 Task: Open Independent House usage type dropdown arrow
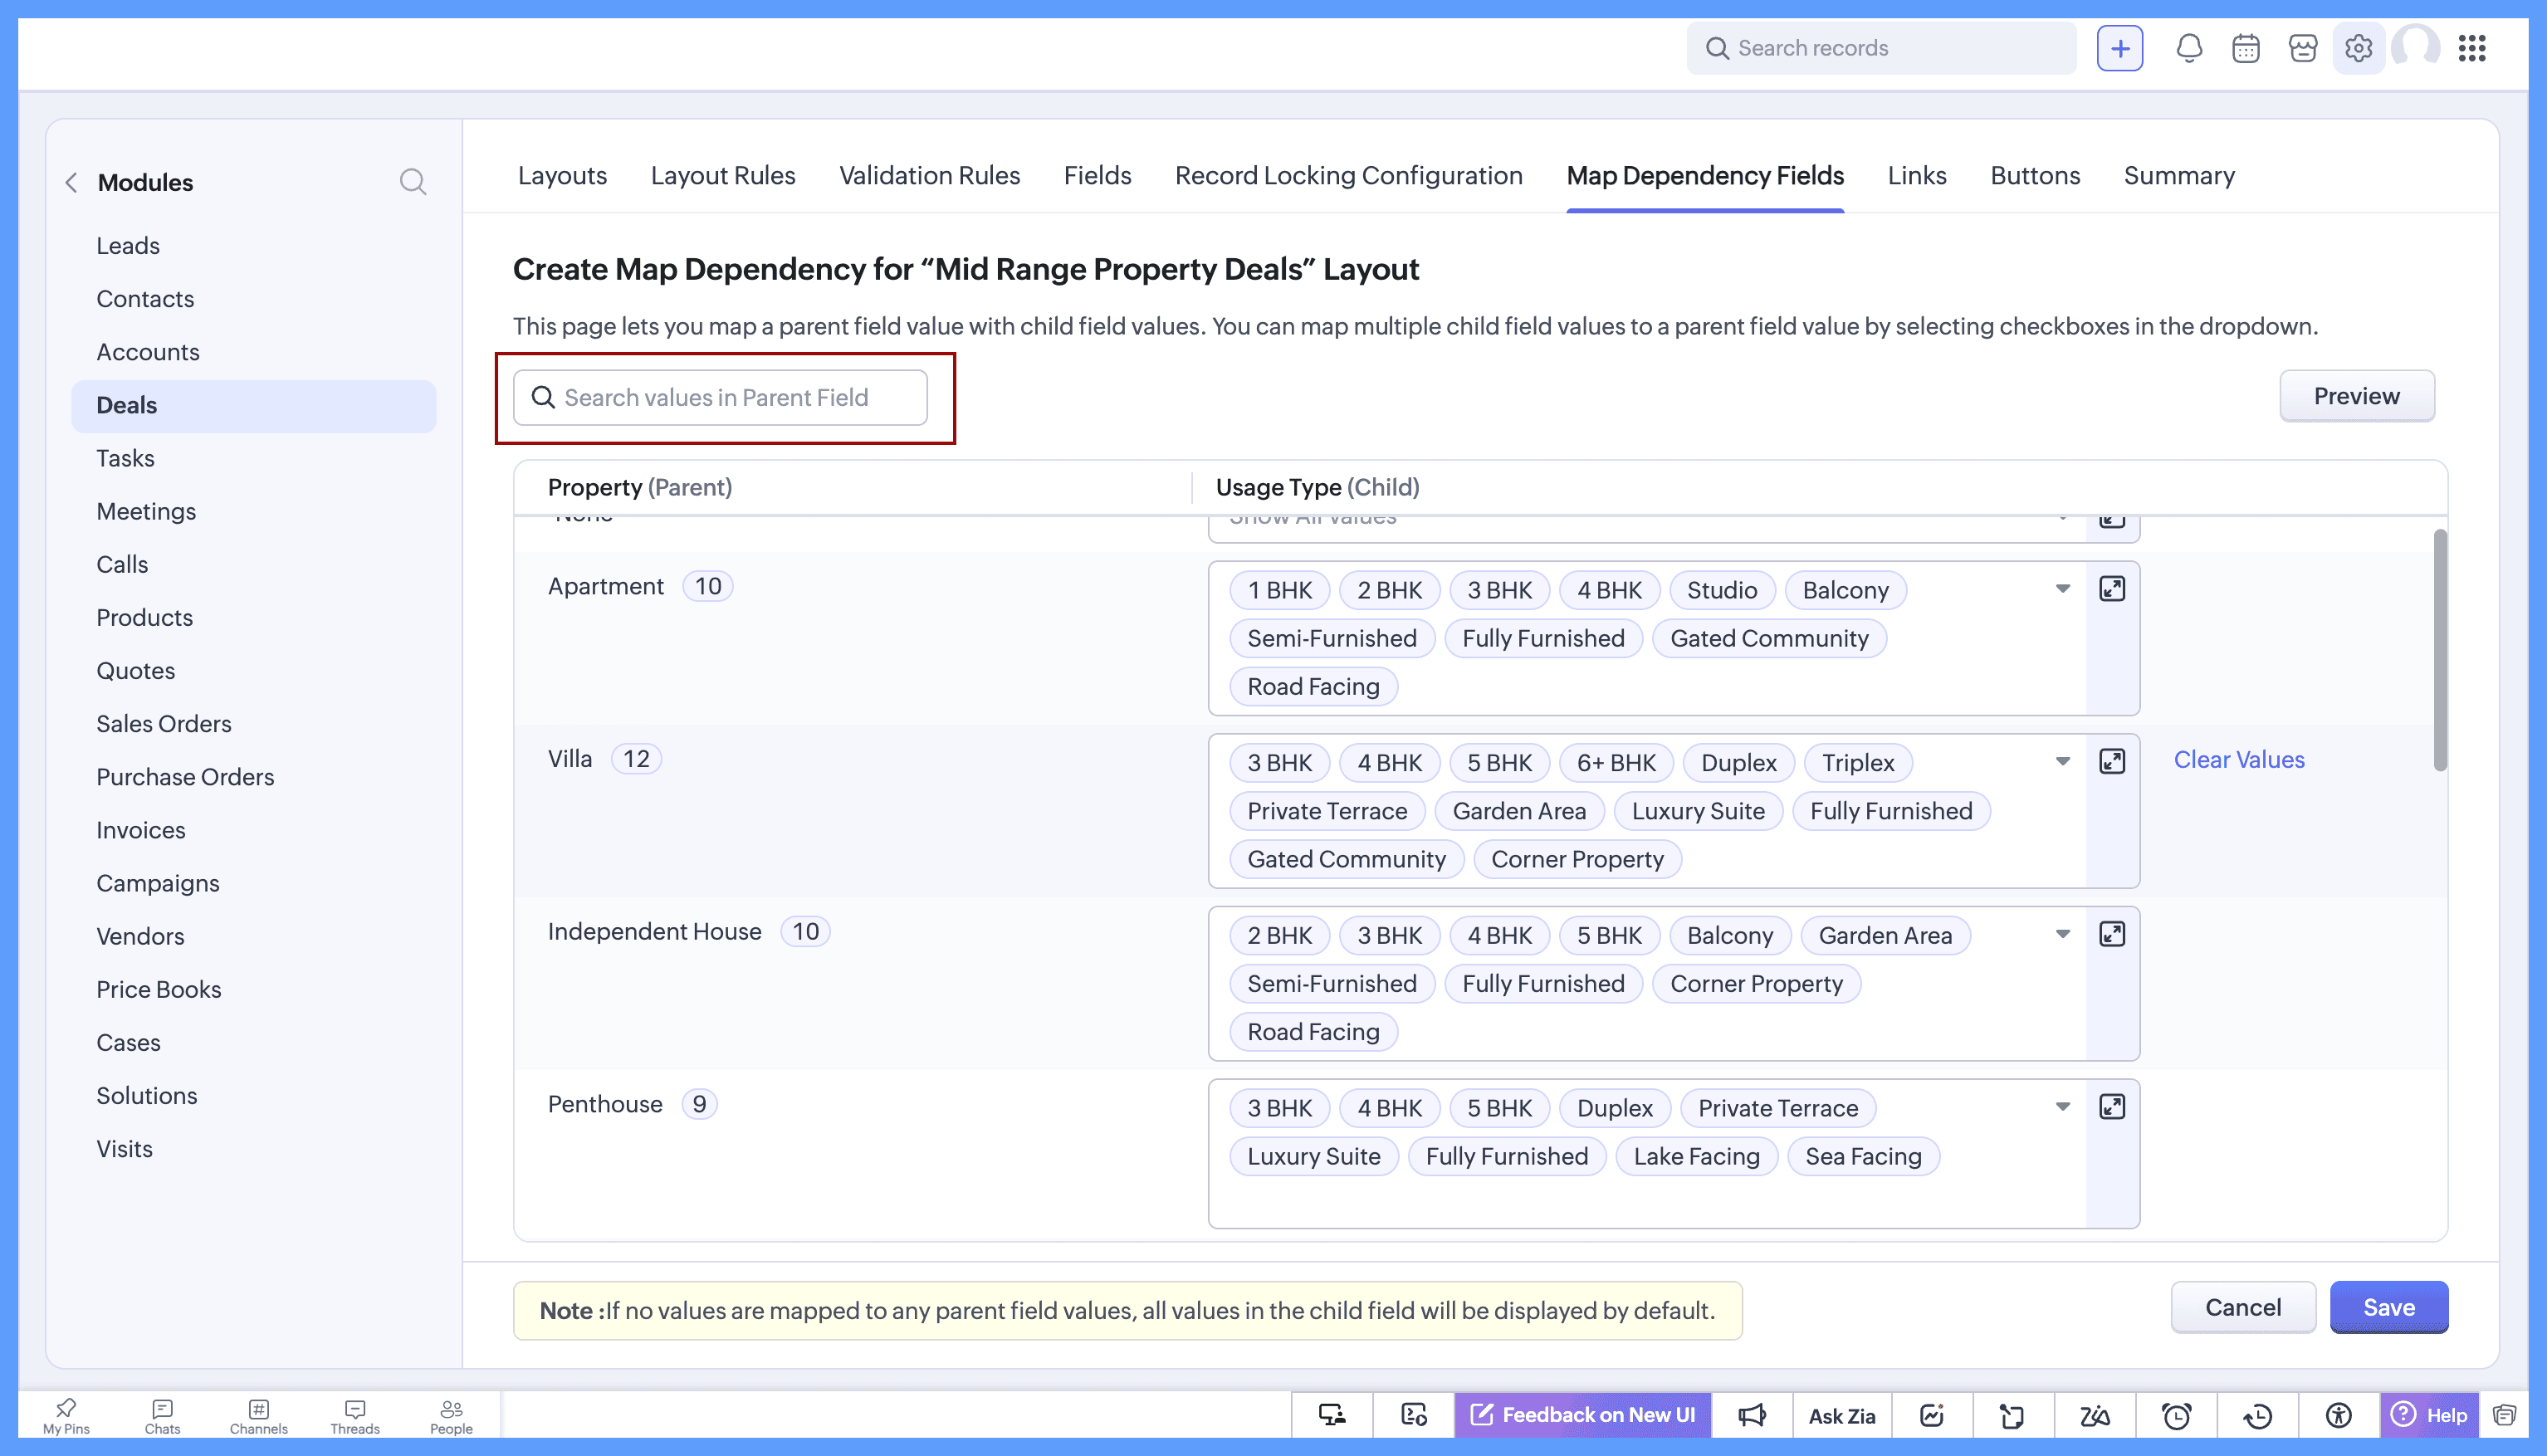pyautogui.click(x=2062, y=934)
